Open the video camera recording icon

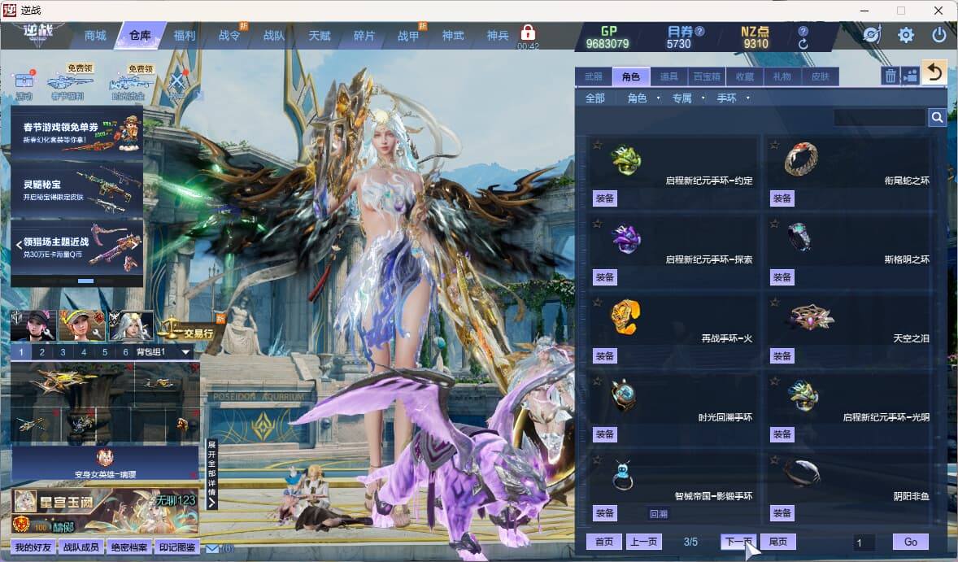click(x=910, y=76)
